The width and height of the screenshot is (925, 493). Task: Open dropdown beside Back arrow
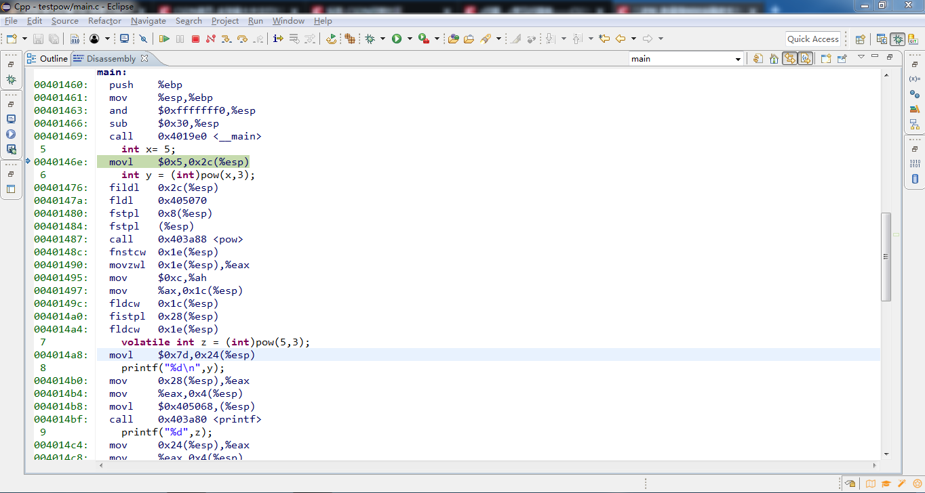click(633, 39)
